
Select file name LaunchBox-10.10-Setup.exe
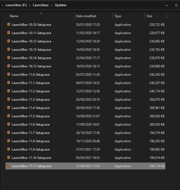click(x=31, y=25)
